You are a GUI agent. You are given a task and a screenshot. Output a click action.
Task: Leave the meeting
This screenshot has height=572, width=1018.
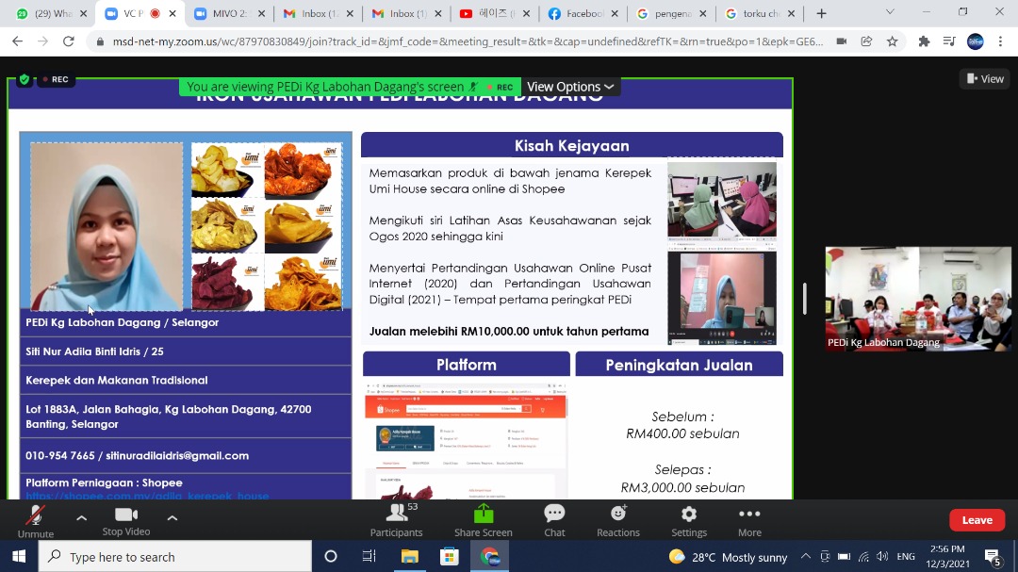coord(977,520)
